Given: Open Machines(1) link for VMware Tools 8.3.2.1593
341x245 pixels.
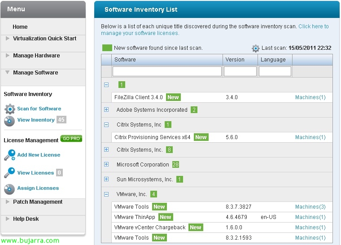Looking at the screenshot, I should [310, 238].
